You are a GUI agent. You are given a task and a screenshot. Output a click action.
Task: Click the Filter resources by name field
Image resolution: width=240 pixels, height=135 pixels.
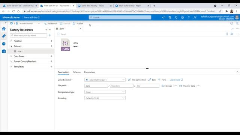(x=28, y=36)
